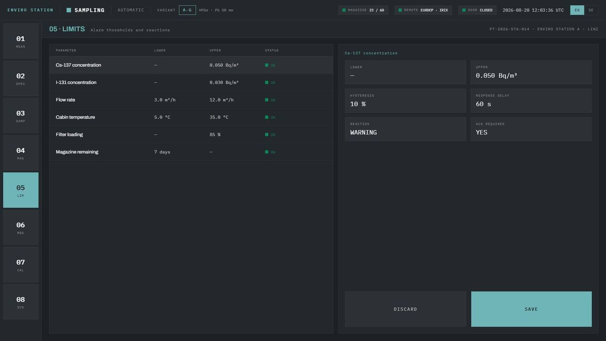Switch language to EN
Viewport: 606px width, 341px height.
577,10
